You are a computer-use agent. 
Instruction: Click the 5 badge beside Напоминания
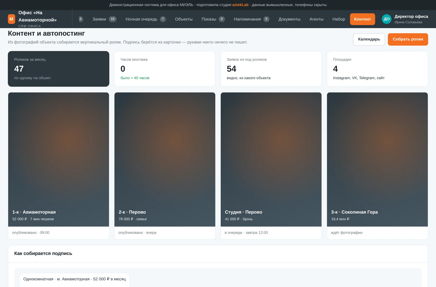[x=266, y=19]
